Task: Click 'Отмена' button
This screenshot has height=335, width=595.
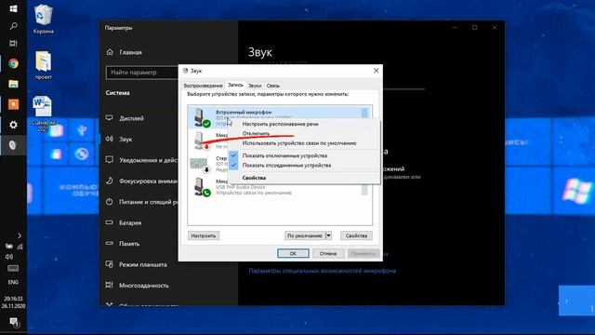Action: coord(328,253)
